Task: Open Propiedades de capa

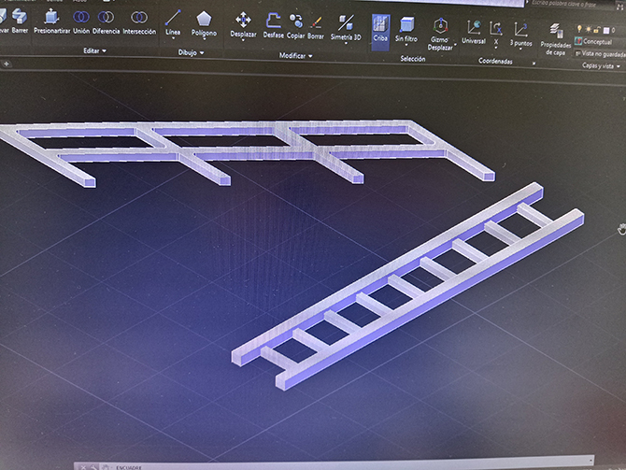Action: click(555, 39)
